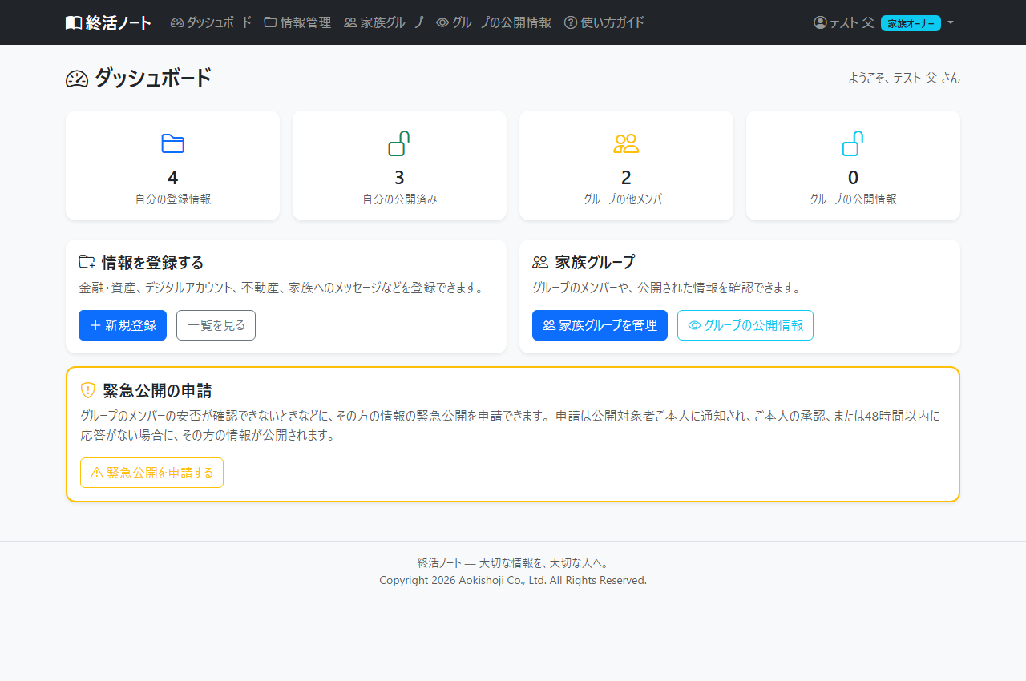Viewport: 1026px width, 681px height.
Task: Click the ようこそ、テスト 父 さん greeting
Action: pyautogui.click(x=904, y=78)
